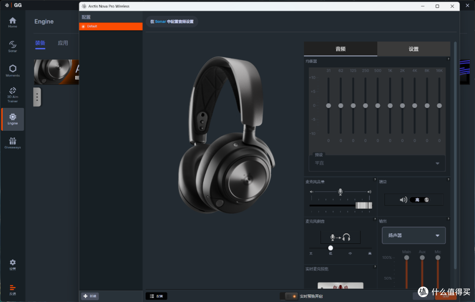Open help for 实时麦克预览 section
Image resolution: width=475 pixels, height=302 pixels.
click(x=375, y=266)
